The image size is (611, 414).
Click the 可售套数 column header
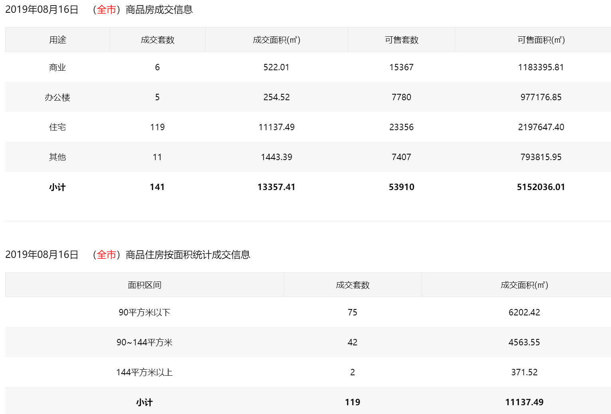click(401, 40)
